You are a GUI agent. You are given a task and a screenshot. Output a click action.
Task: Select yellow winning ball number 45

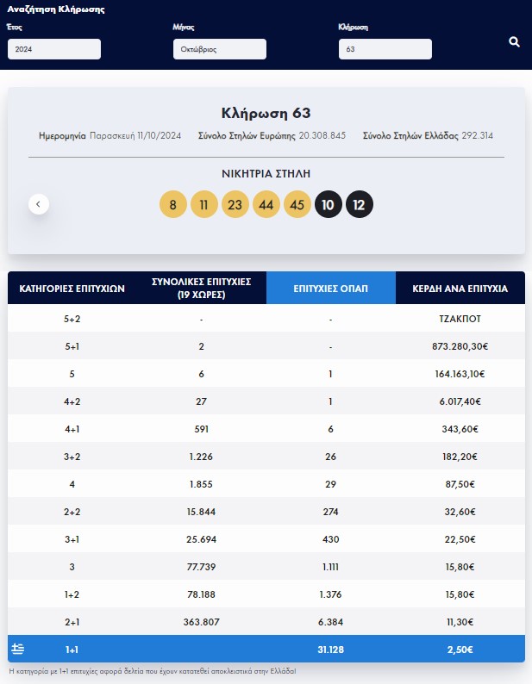(x=297, y=204)
